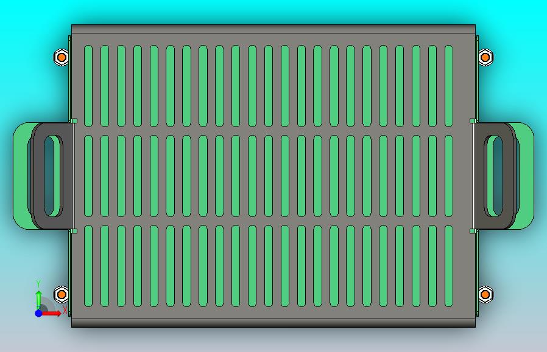The image size is (547, 352).
Task: Pick the left dark gray handle bracket
Action: tap(68, 176)
